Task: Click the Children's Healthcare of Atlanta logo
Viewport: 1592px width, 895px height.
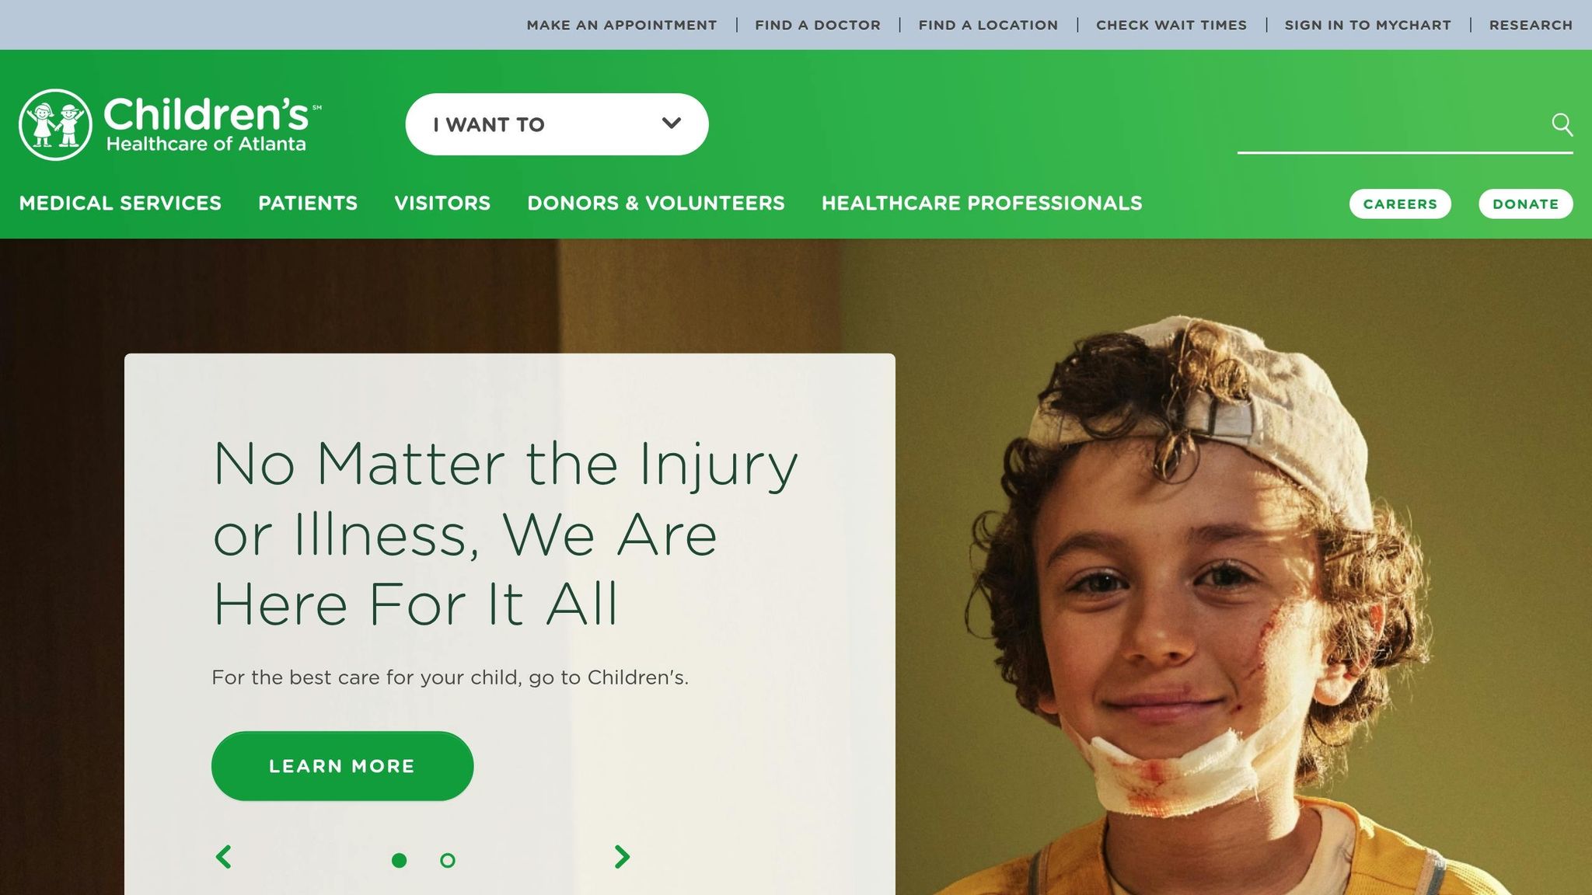Action: [169, 124]
